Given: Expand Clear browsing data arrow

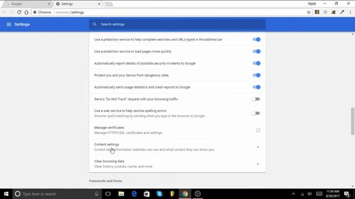Looking at the screenshot, I should [258, 164].
